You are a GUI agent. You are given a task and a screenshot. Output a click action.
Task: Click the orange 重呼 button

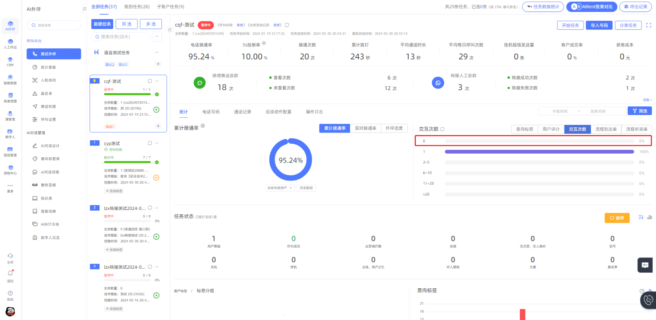tap(617, 218)
